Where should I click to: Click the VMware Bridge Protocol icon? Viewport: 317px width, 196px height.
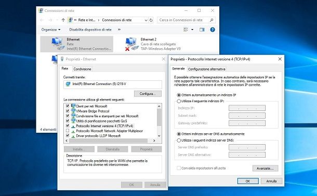[73, 111]
